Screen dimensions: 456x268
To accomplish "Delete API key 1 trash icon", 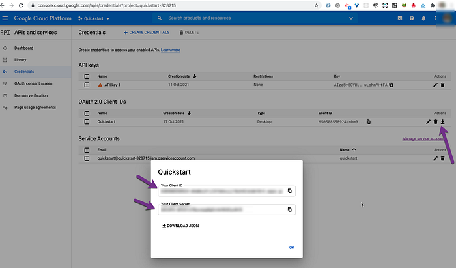I will click(x=442, y=85).
